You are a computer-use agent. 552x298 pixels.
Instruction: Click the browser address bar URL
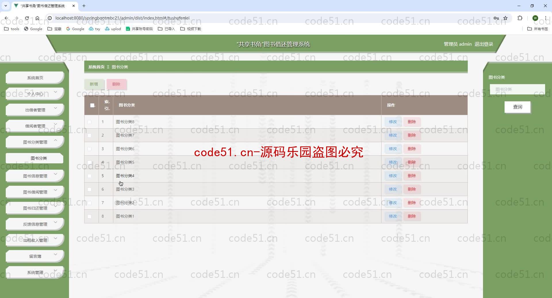coord(122,18)
